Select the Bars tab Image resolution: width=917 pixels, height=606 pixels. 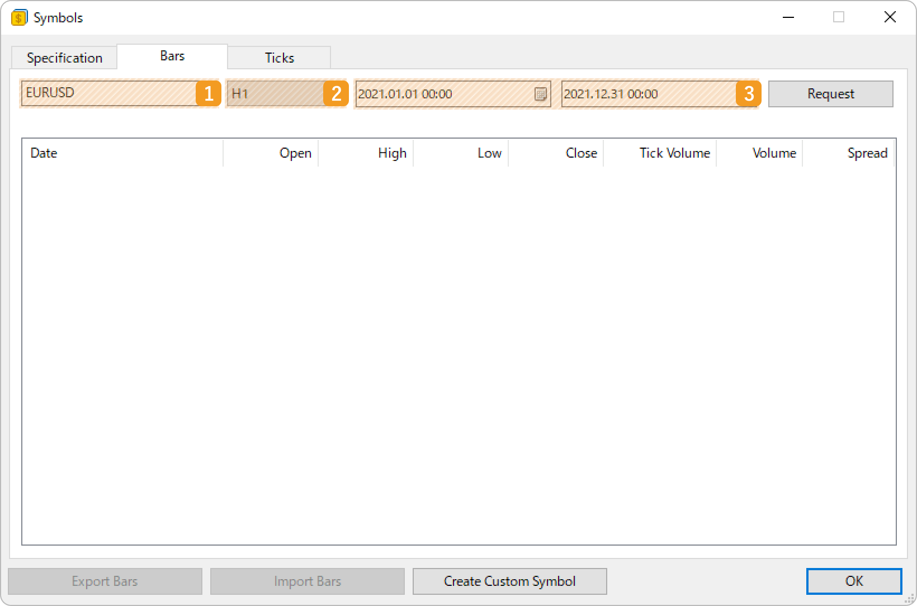click(x=172, y=56)
